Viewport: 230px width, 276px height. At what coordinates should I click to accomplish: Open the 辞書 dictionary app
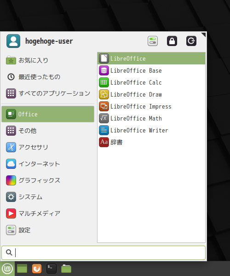[x=151, y=142]
